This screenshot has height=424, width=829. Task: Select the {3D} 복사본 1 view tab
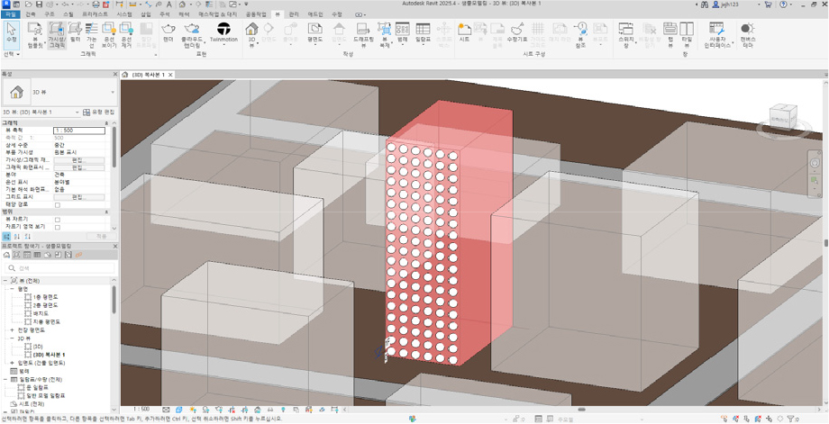148,75
